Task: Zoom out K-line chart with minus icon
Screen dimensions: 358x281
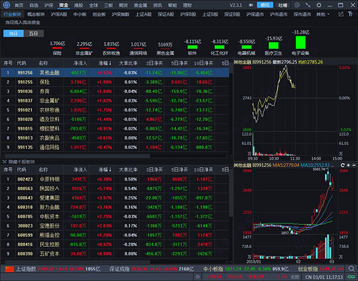Action: click(354, 165)
